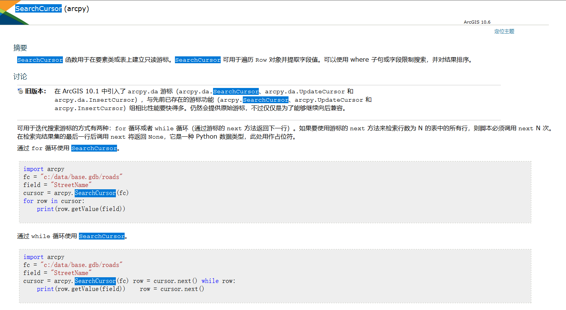Select highlighted SearchCursor before the while example text
The image size is (566, 310).
[101, 236]
